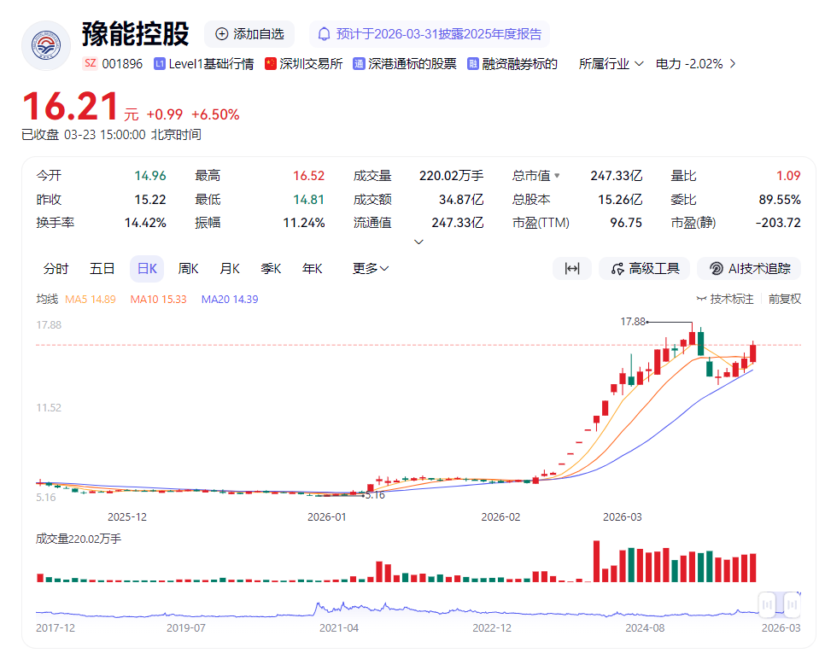
Task: Select the 日K chart tab
Action: tap(147, 269)
